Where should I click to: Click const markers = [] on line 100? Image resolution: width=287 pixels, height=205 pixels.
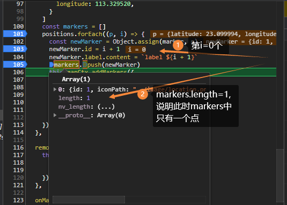[x=74, y=26]
